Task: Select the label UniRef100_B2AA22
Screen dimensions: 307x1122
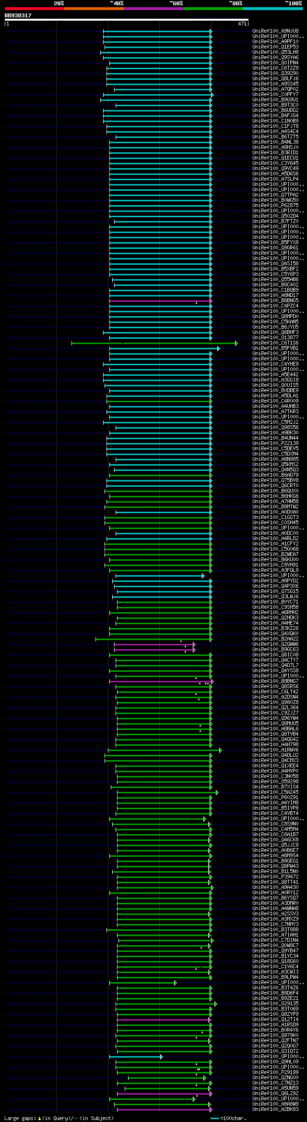Action: [x=275, y=639]
